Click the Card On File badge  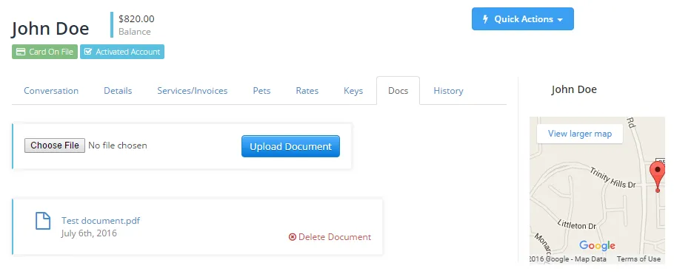click(x=44, y=52)
